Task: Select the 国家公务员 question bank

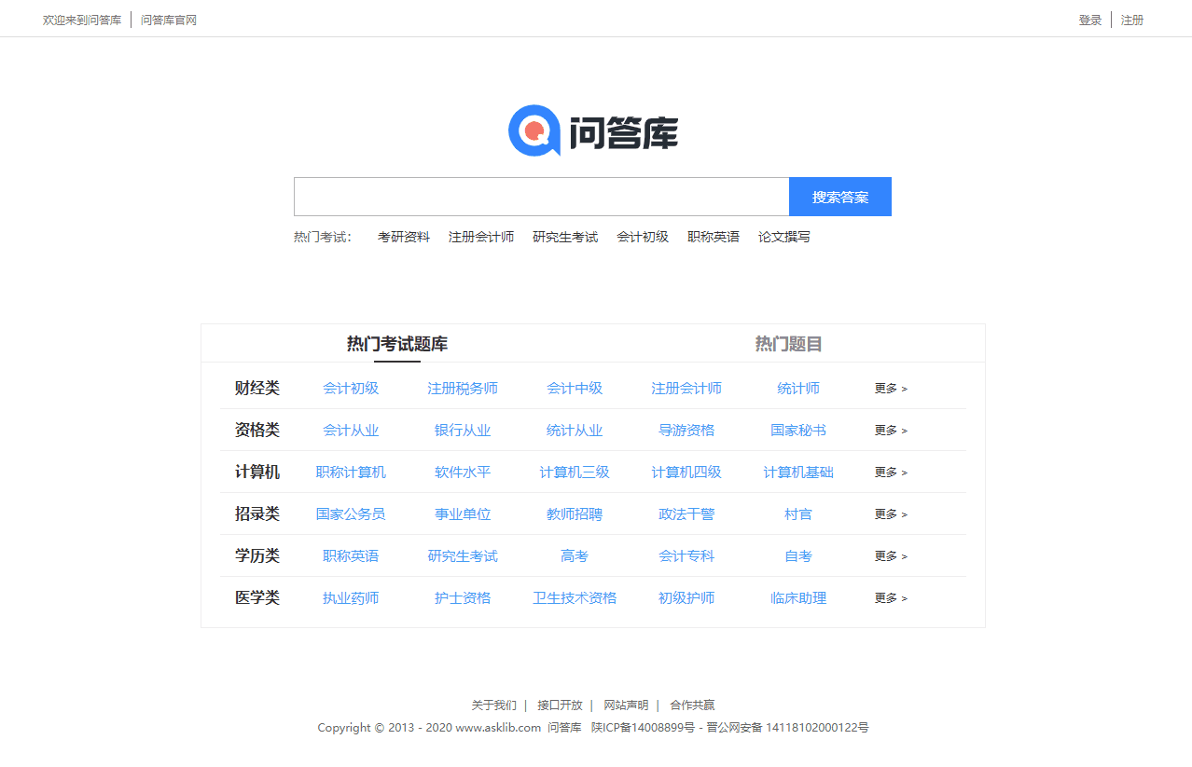Action: click(351, 514)
